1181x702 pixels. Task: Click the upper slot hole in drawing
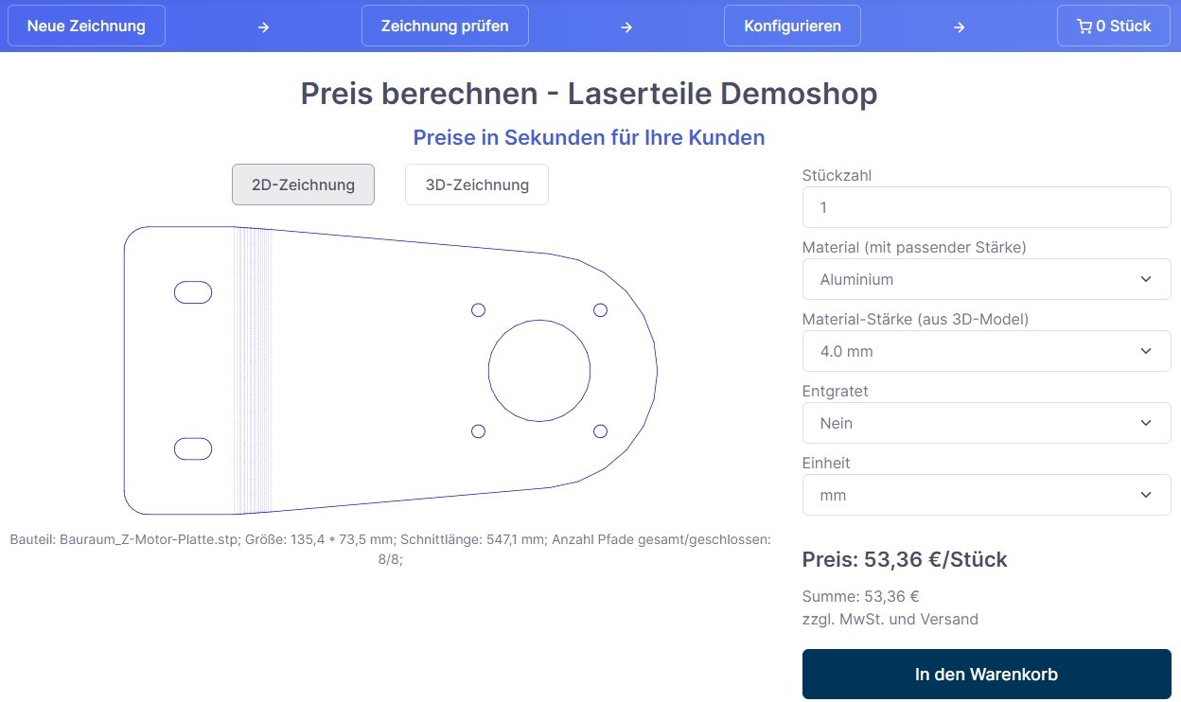[x=193, y=292]
